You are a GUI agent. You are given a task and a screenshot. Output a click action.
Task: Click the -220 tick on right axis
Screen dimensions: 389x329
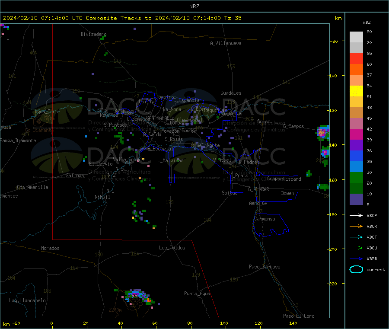[x=333, y=284]
